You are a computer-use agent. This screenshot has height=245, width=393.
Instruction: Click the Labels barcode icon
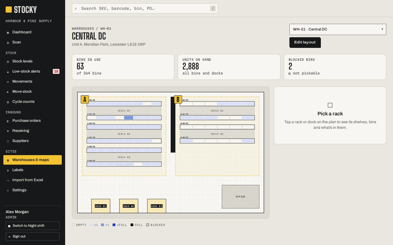click(8, 170)
